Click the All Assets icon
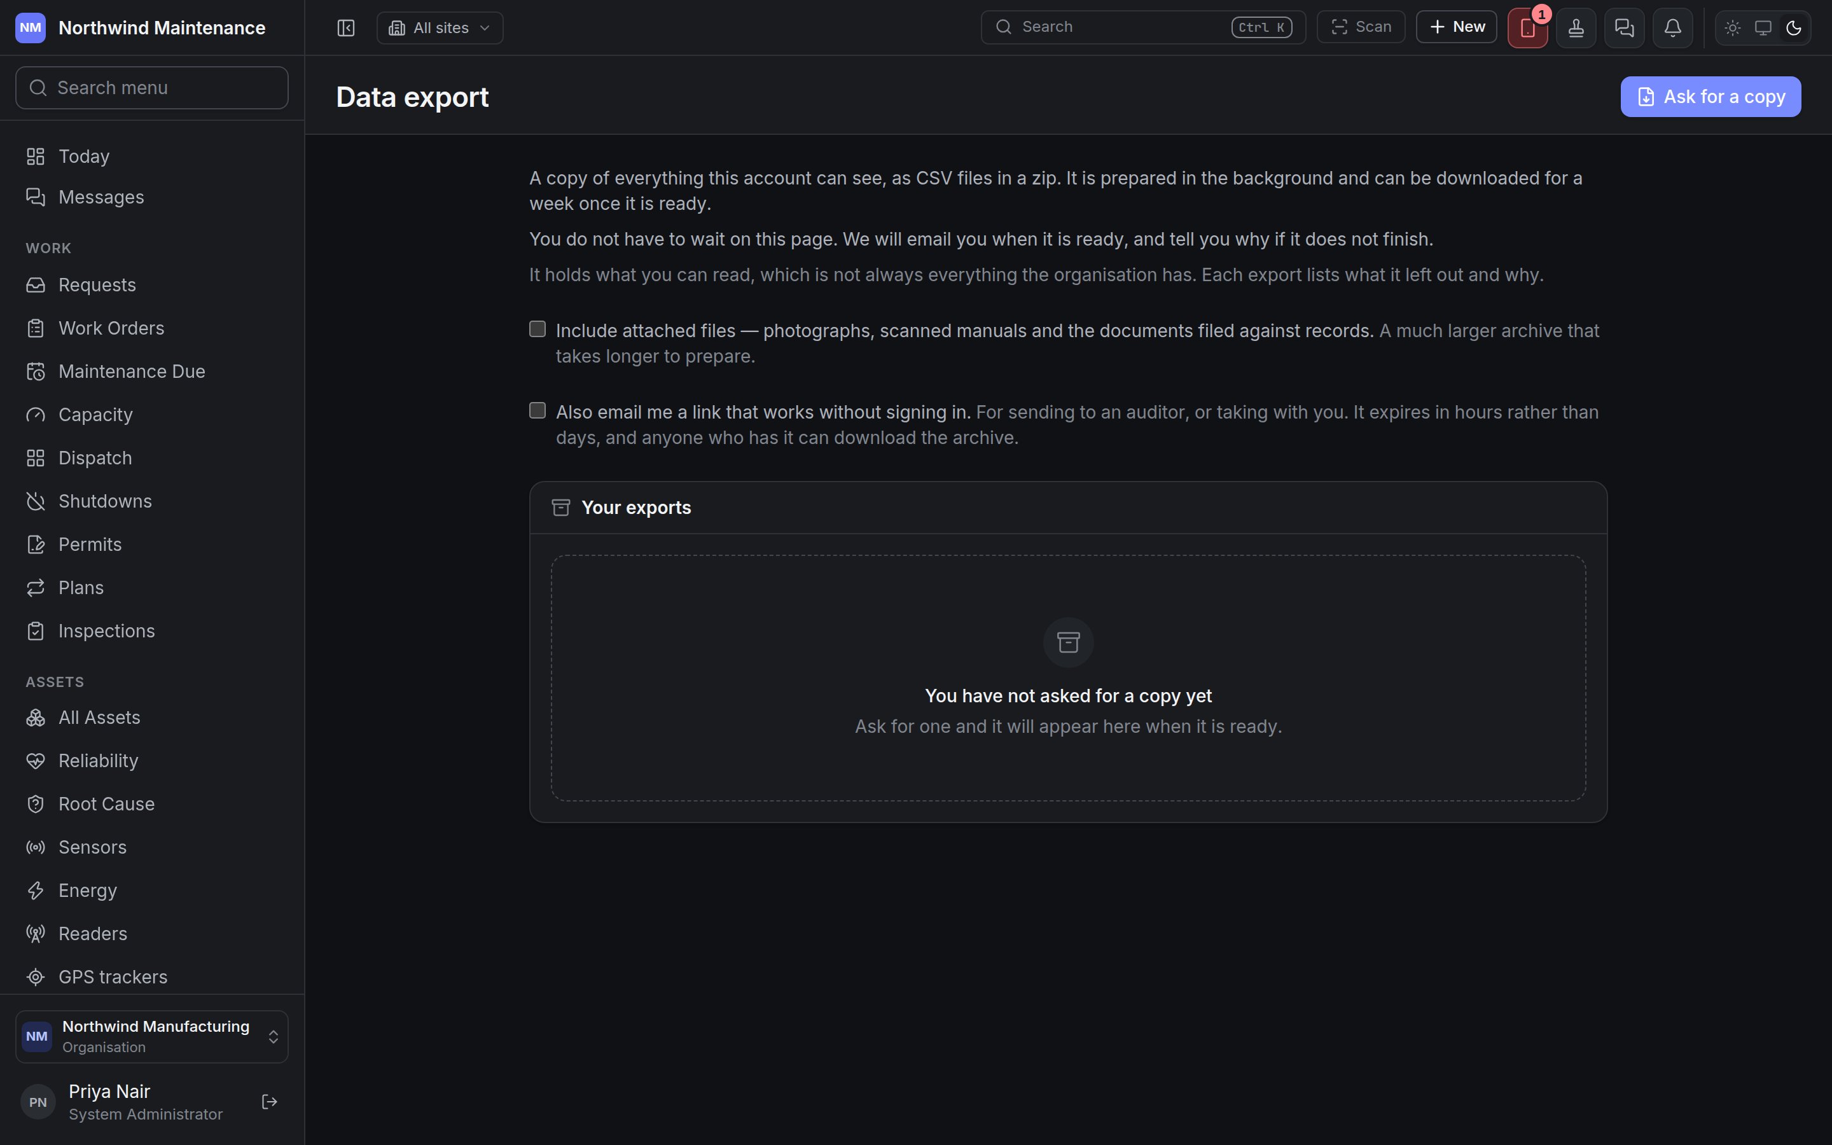Image resolution: width=1832 pixels, height=1145 pixels. 36,718
